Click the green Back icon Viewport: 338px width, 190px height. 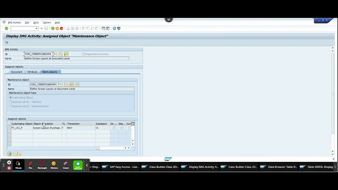pos(53,29)
